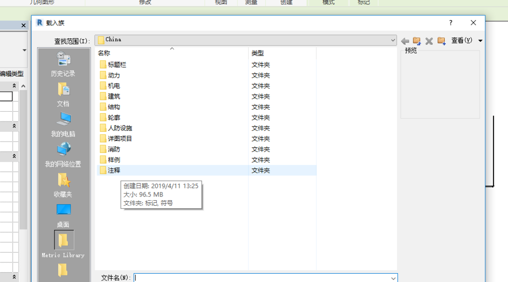The height and width of the screenshot is (282, 508).
Task: Open the 桌面 places shortcut
Action: [63, 210]
